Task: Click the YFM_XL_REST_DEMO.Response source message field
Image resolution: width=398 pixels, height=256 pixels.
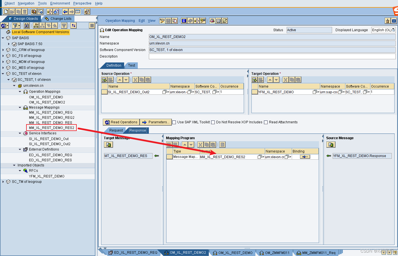Action: coord(362,156)
